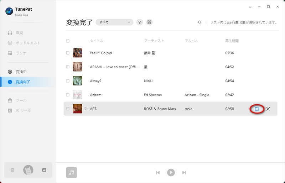Screen dimensions: 285x183
Task: Check the Feelin' Go(o)d row checkbox
Action: tap(68, 53)
